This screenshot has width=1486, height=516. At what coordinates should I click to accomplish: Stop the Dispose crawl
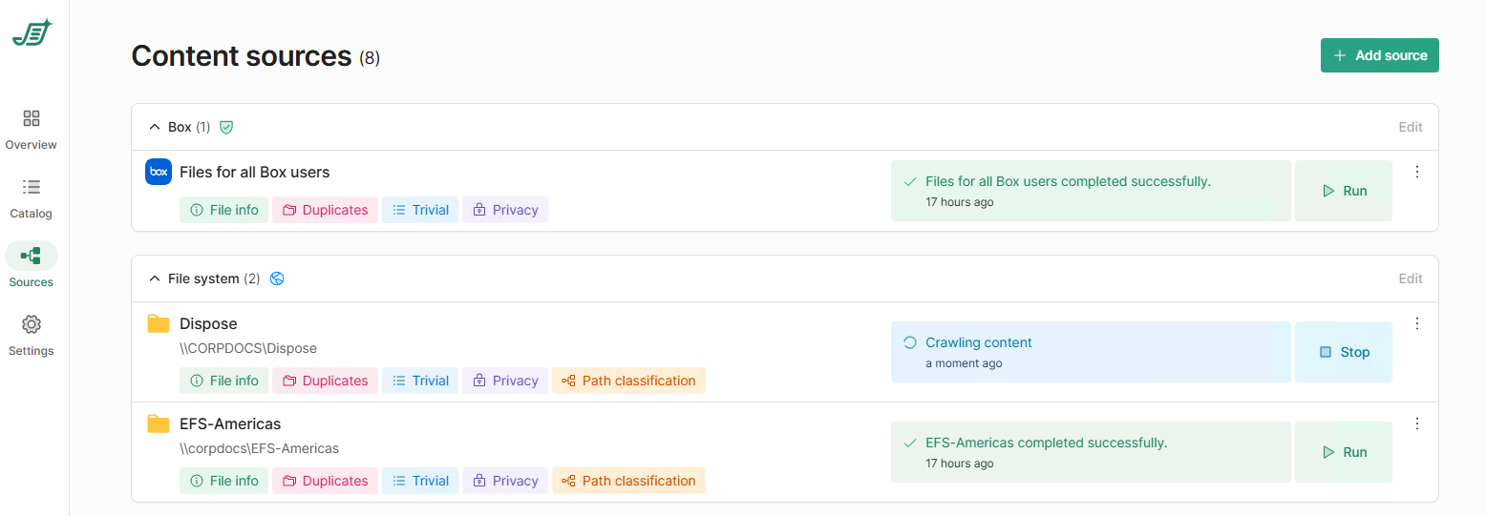coord(1343,352)
